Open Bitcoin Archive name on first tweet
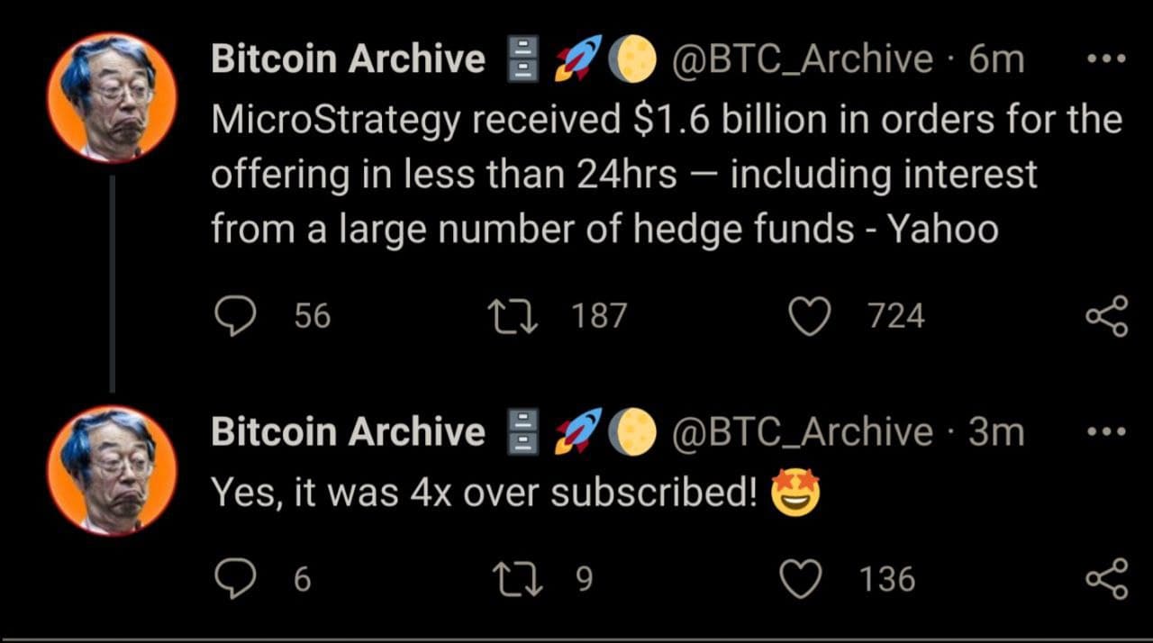 pyautogui.click(x=348, y=59)
